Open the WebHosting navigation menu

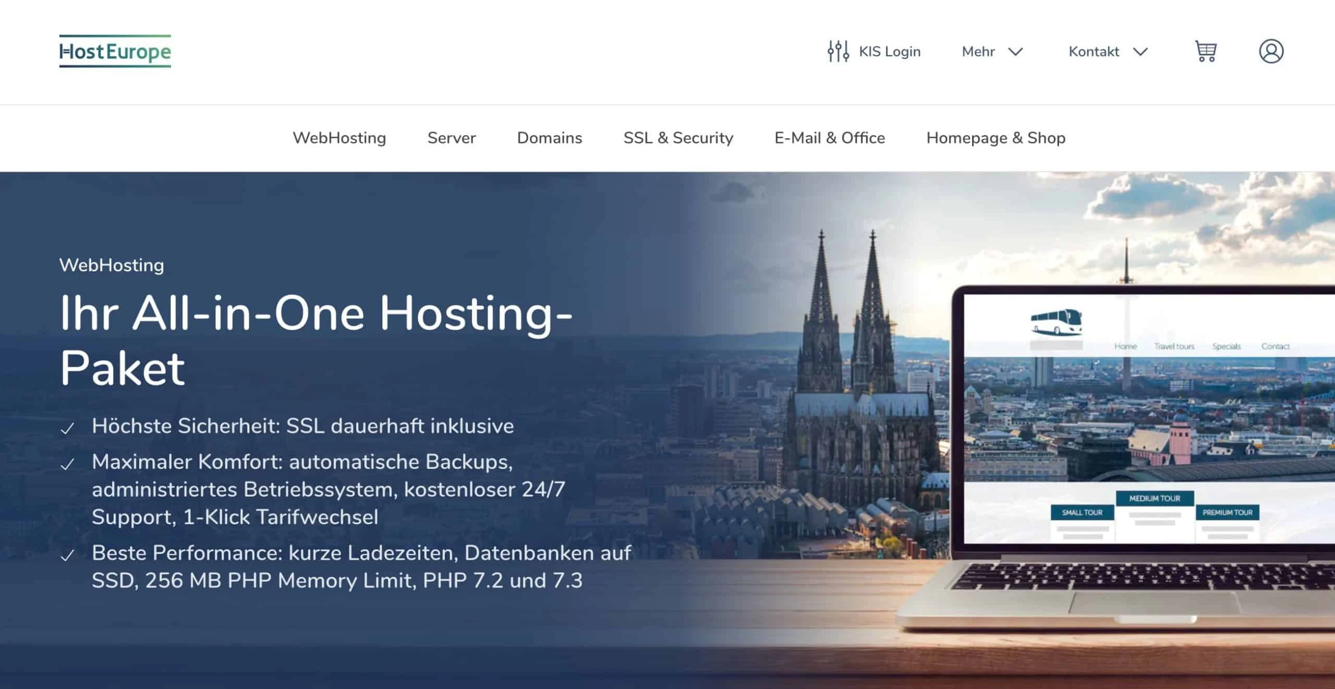point(339,138)
